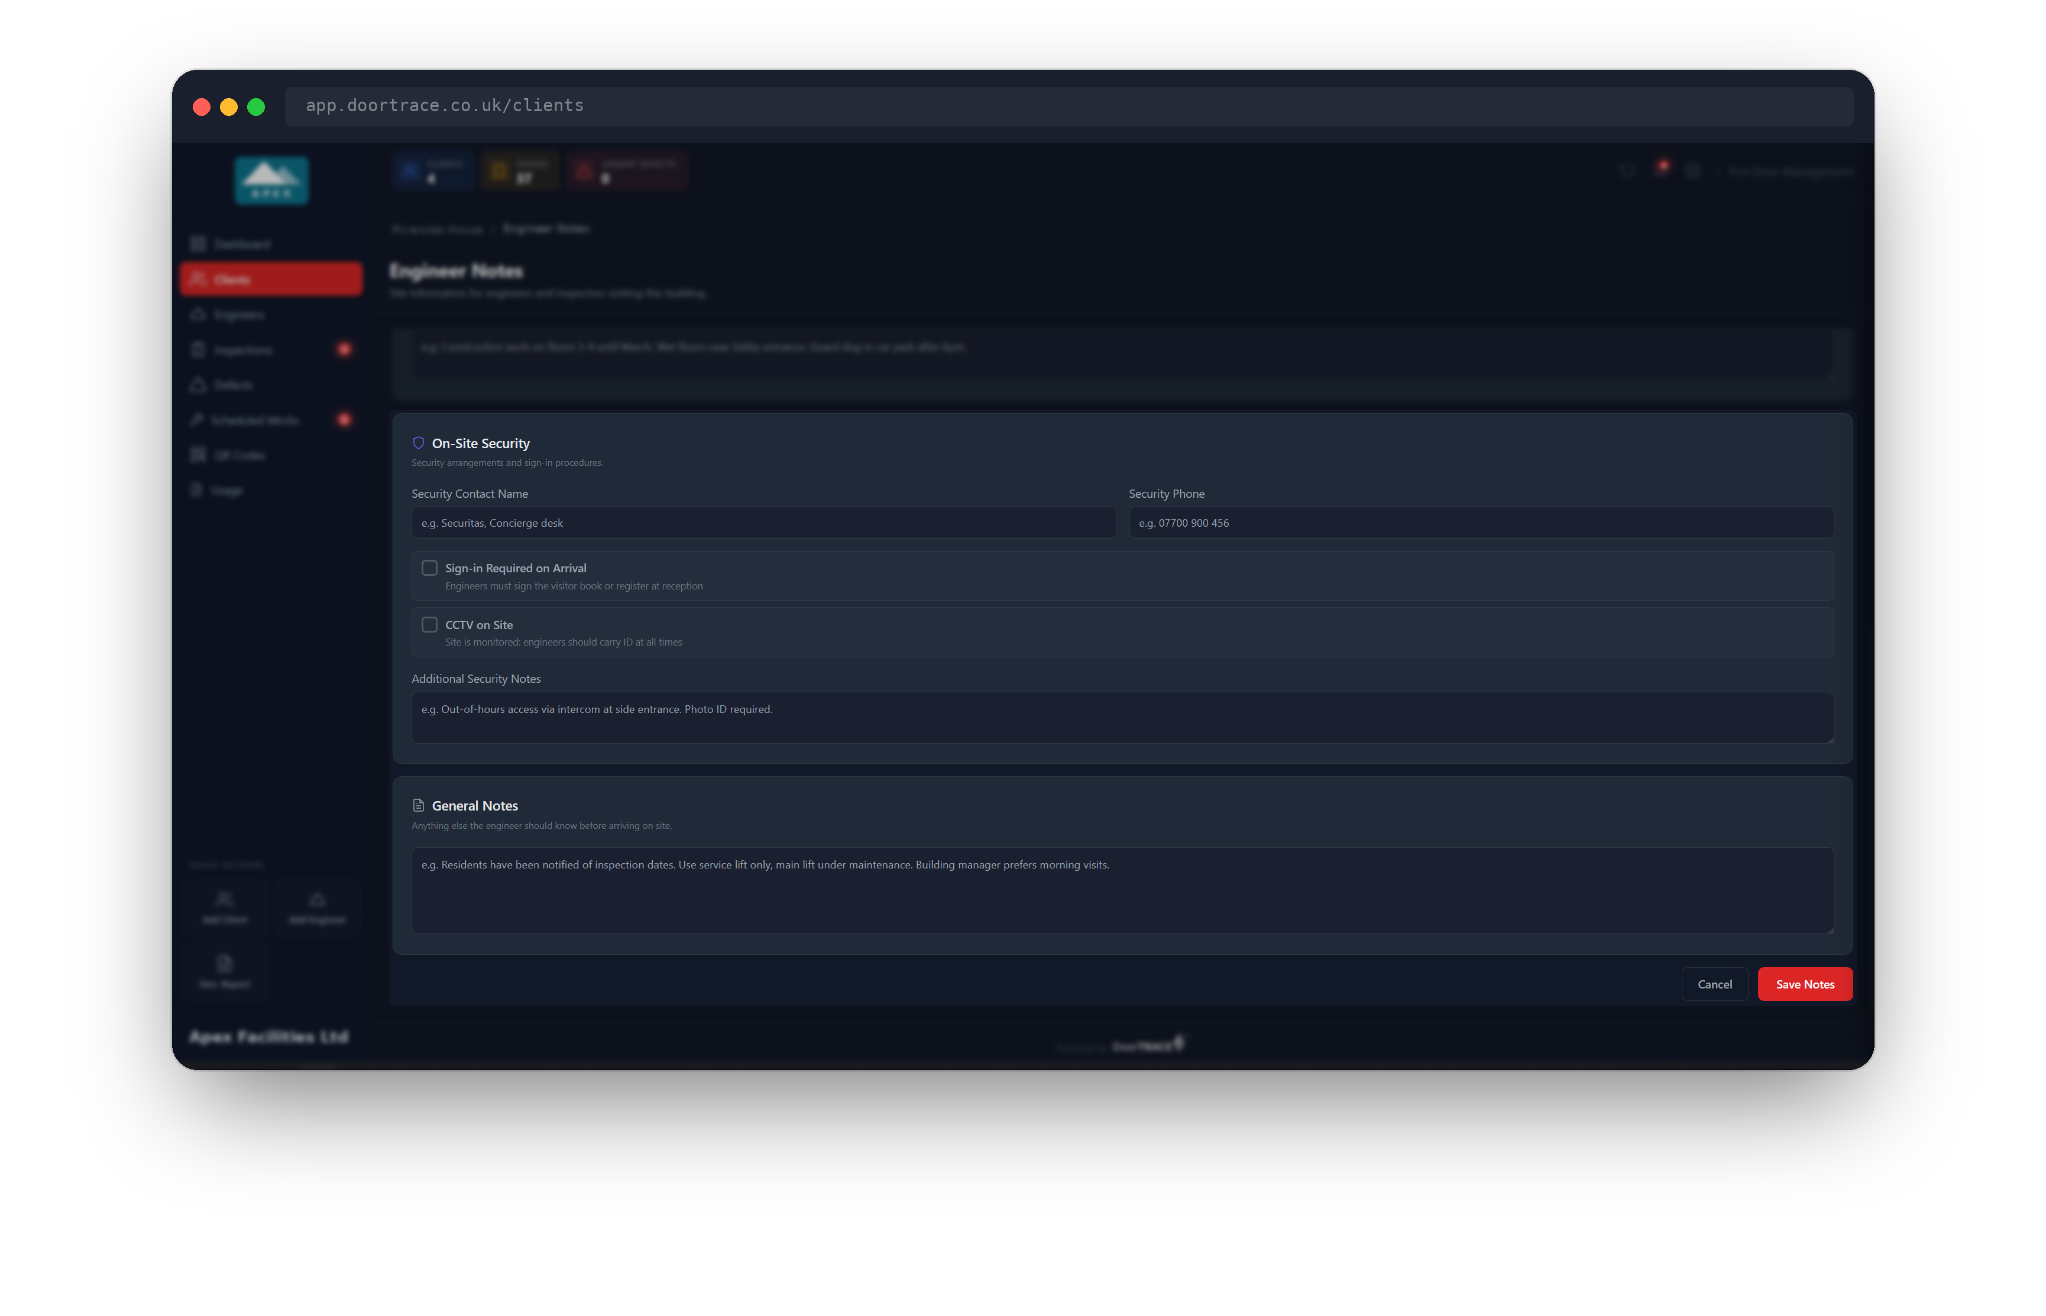Click the 'Security Contact Name' label
Screen dimensions: 2046x1316
(469, 493)
